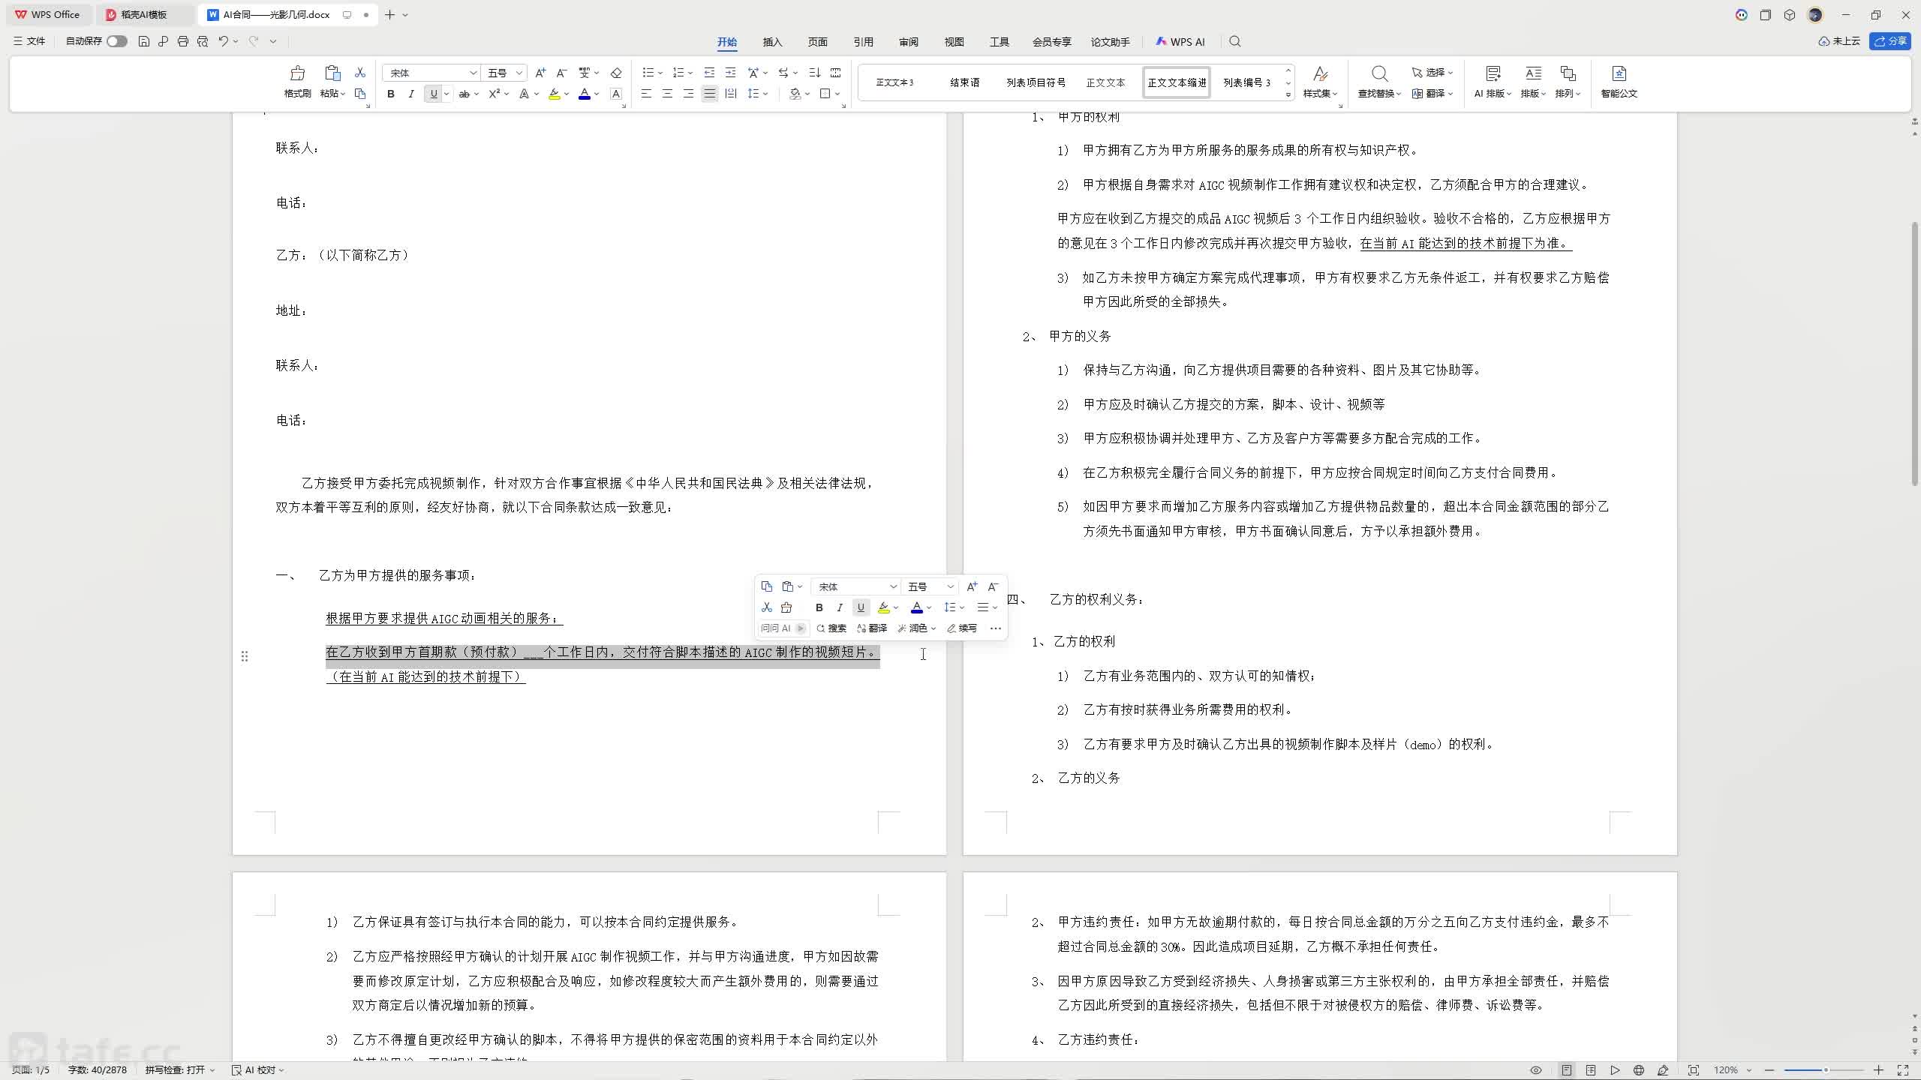Screen dimensions: 1921x1080
Task: Click the Save icon in quick access bar
Action: (144, 41)
